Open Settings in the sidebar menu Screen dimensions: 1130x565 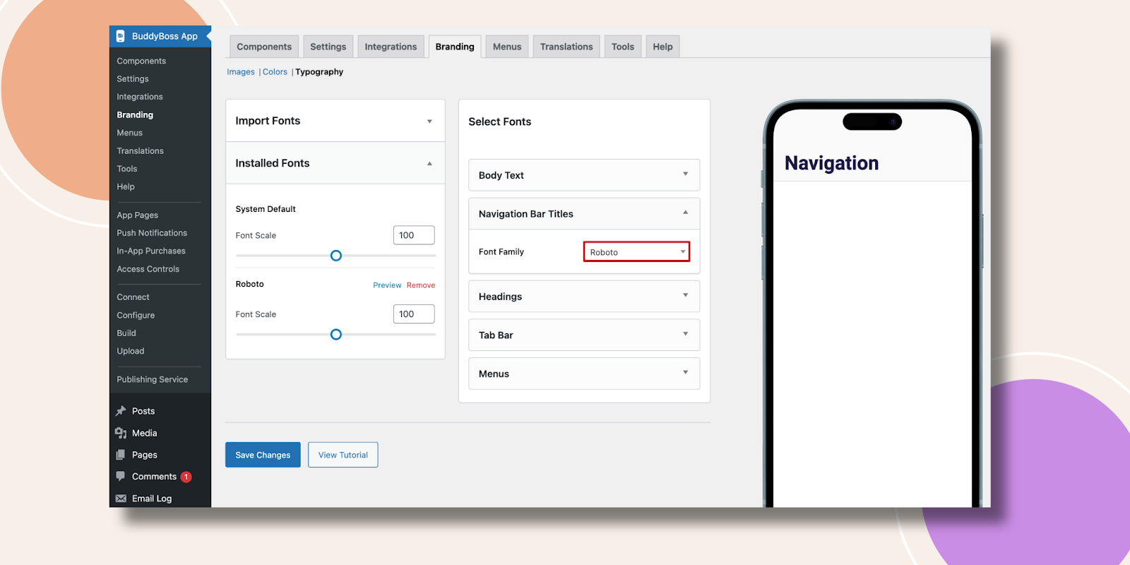pyautogui.click(x=133, y=79)
